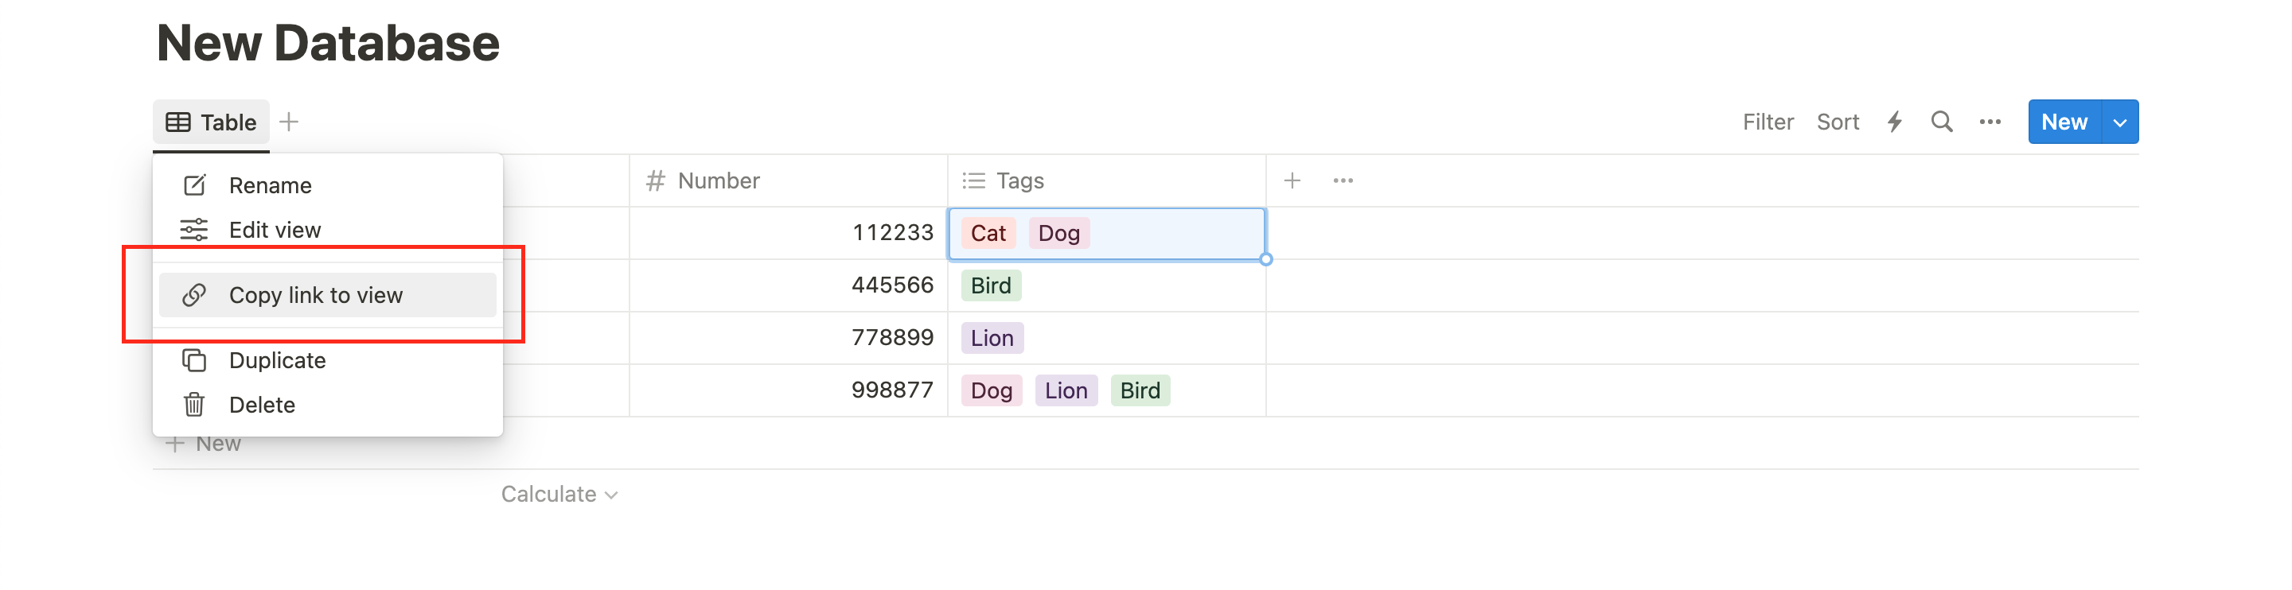Open the Calculate dropdown
Screen dimensions: 2292x590
click(559, 494)
